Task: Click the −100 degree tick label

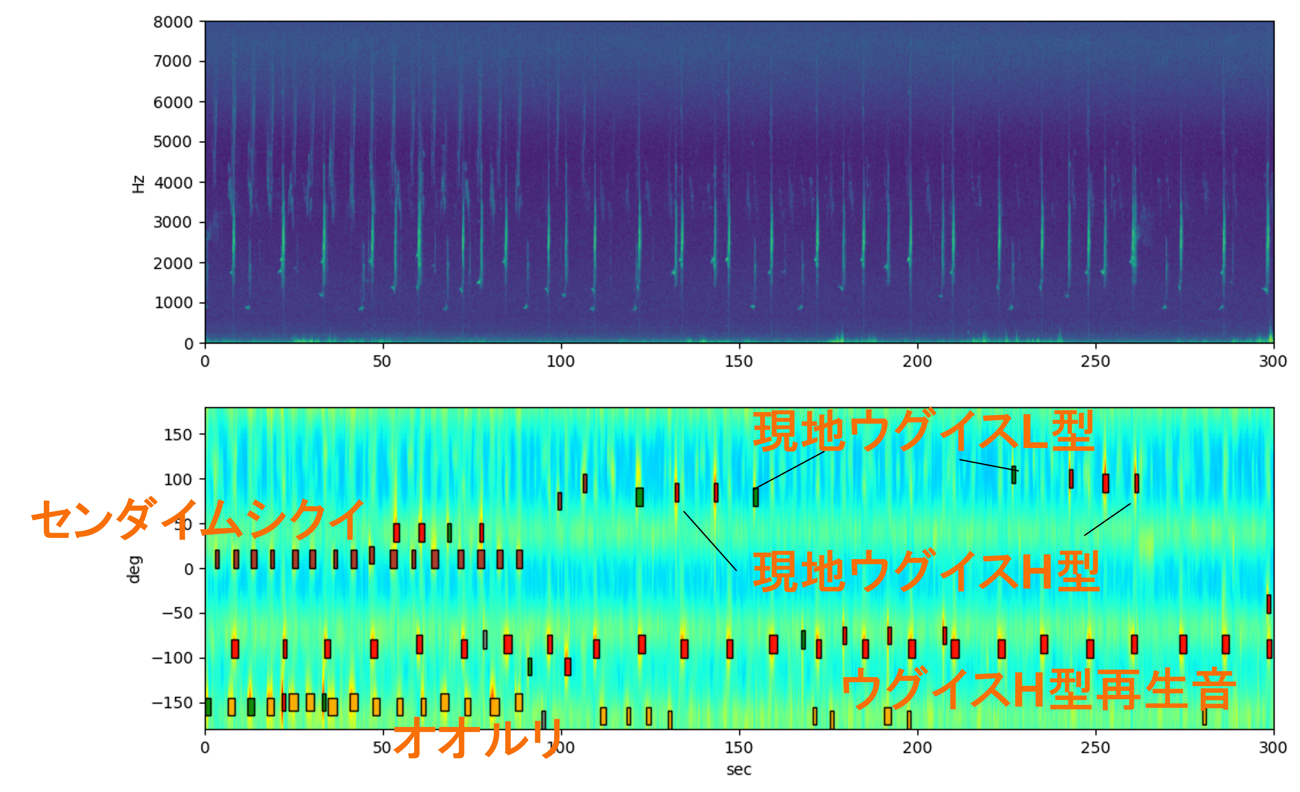Action: (x=172, y=658)
